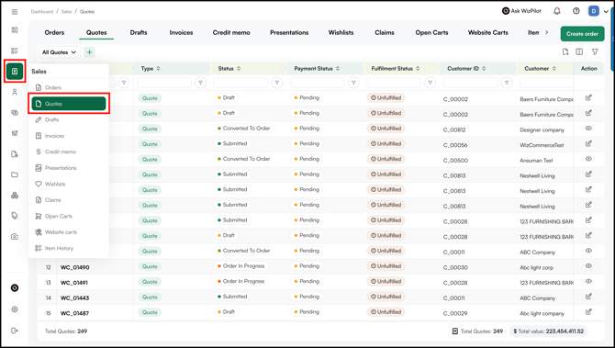Click the Status filter input field

pyautogui.click(x=240, y=83)
